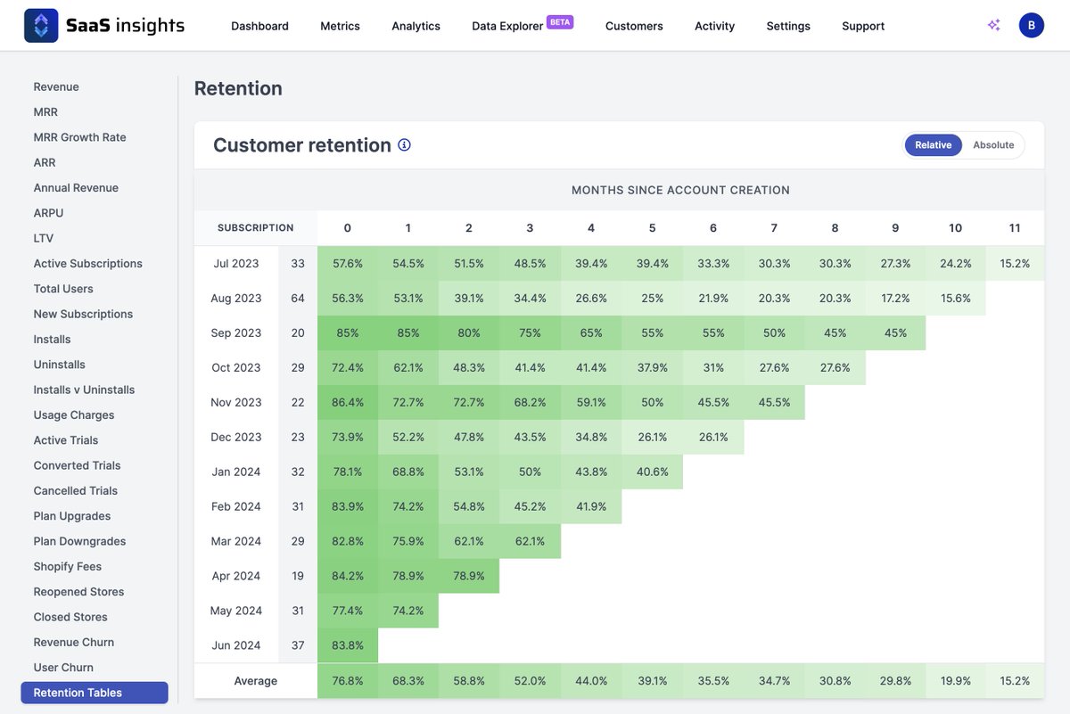Switch retention view to Absolute

pos(993,144)
